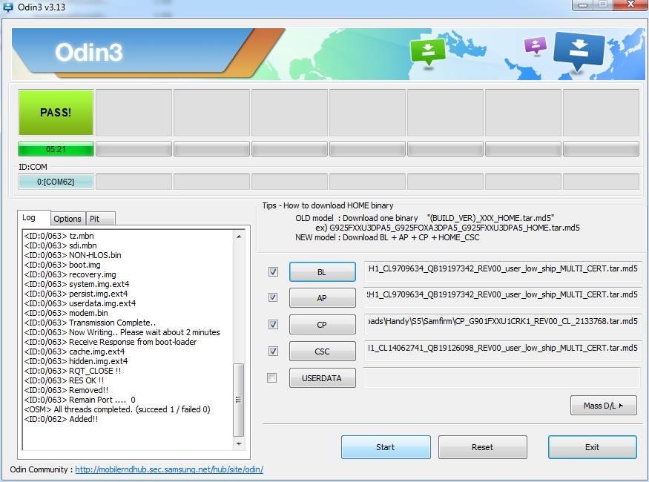Click the 'userdata.img.ext4' log line
Screen dimensions: 649x482
click(x=80, y=303)
